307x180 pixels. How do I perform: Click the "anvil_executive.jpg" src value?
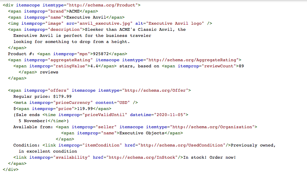(x=105, y=23)
